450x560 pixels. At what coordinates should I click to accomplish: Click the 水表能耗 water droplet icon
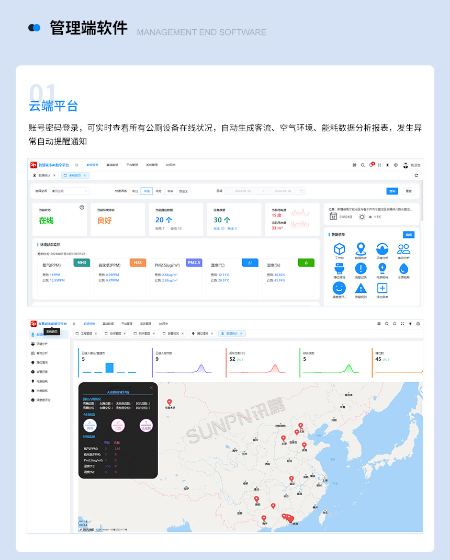[x=403, y=268]
